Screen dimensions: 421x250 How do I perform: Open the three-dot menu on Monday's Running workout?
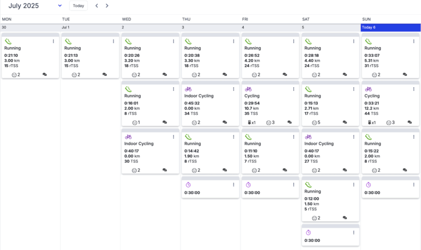[x=53, y=41]
